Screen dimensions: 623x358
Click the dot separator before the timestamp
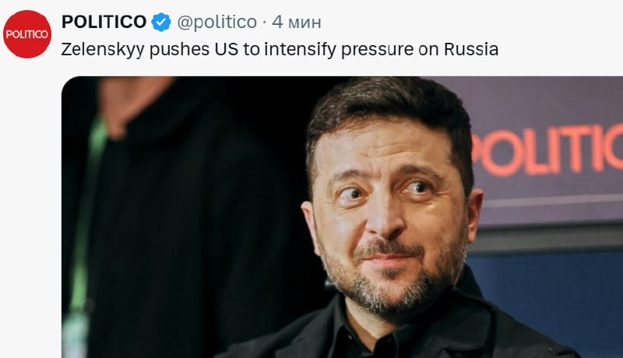click(x=265, y=23)
